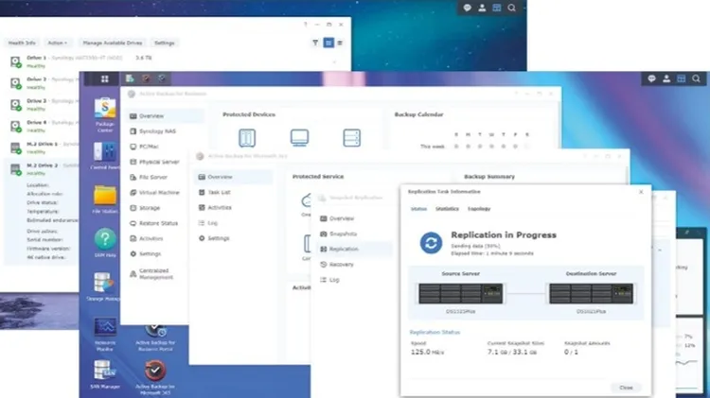Screen dimensions: 710x398
Task: Open user options icon on the front DSM taskbar
Action: [x=666, y=78]
